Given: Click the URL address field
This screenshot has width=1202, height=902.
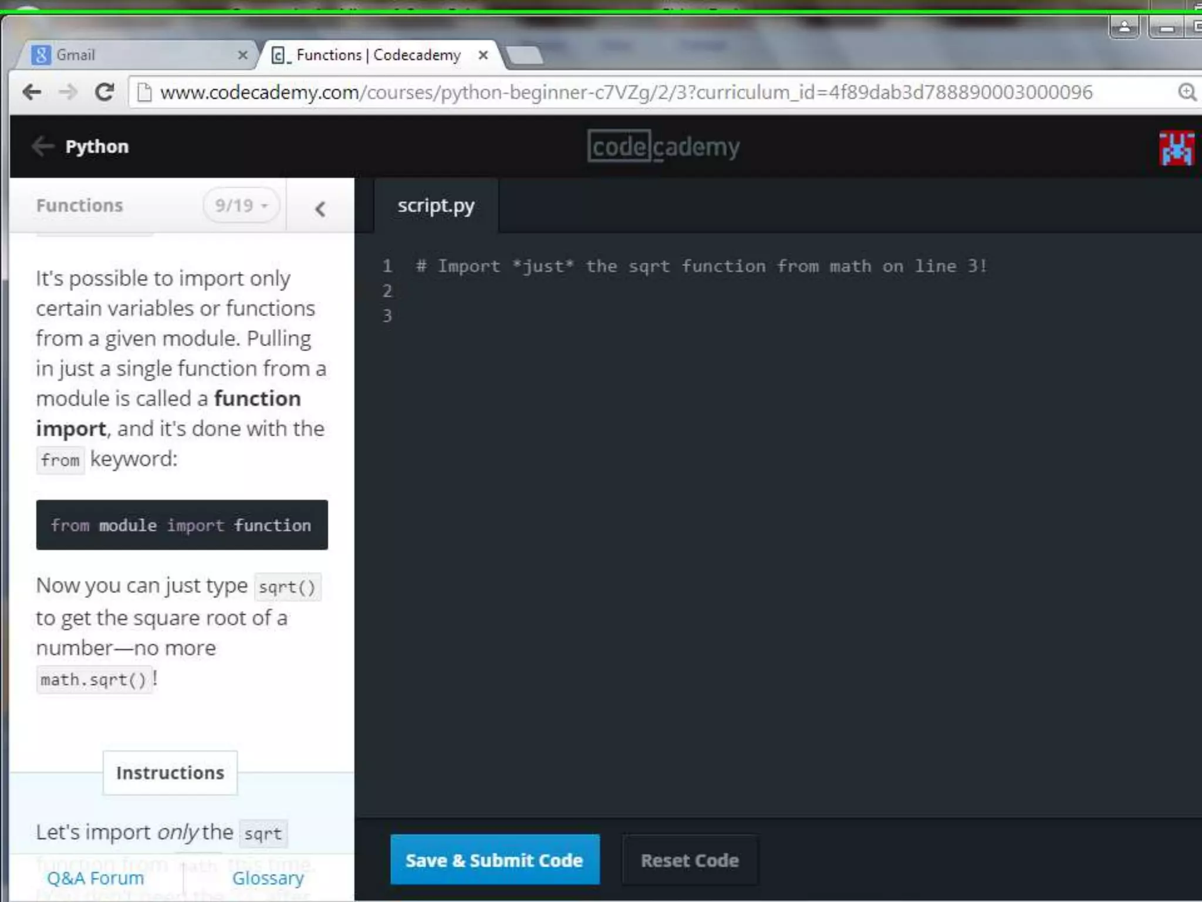Looking at the screenshot, I should point(663,92).
